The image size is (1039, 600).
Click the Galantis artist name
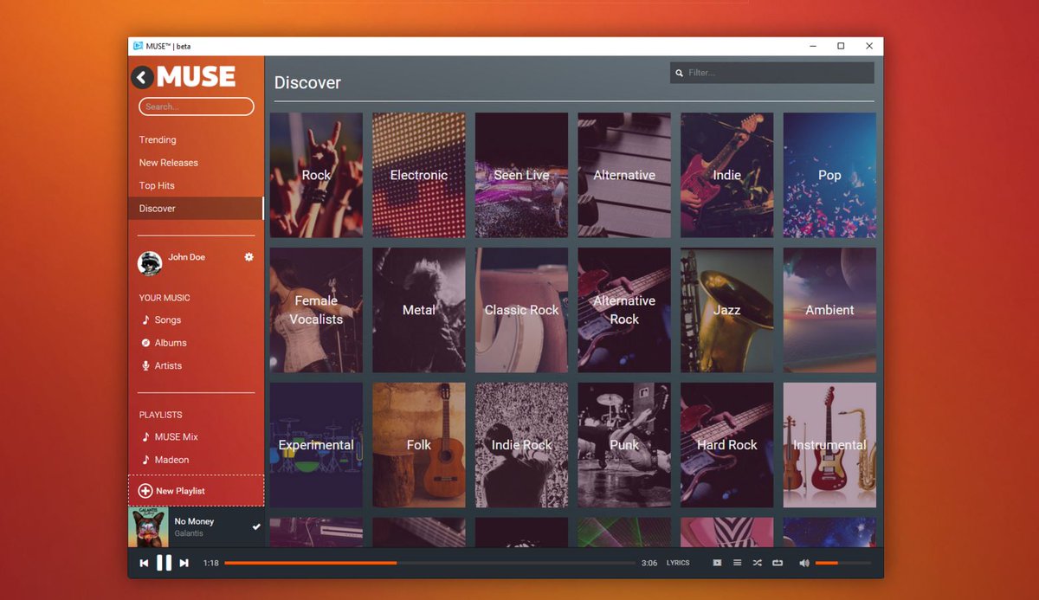pyautogui.click(x=189, y=533)
